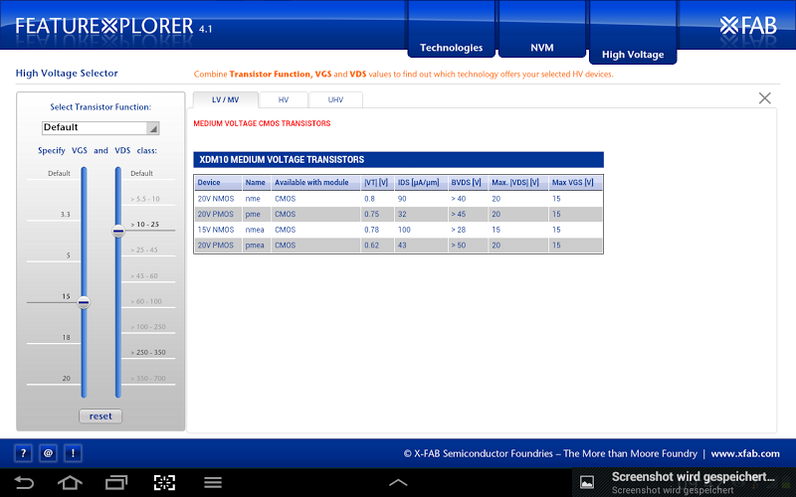Select VDS class > 25 - 45
The image size is (796, 497).
click(x=144, y=250)
